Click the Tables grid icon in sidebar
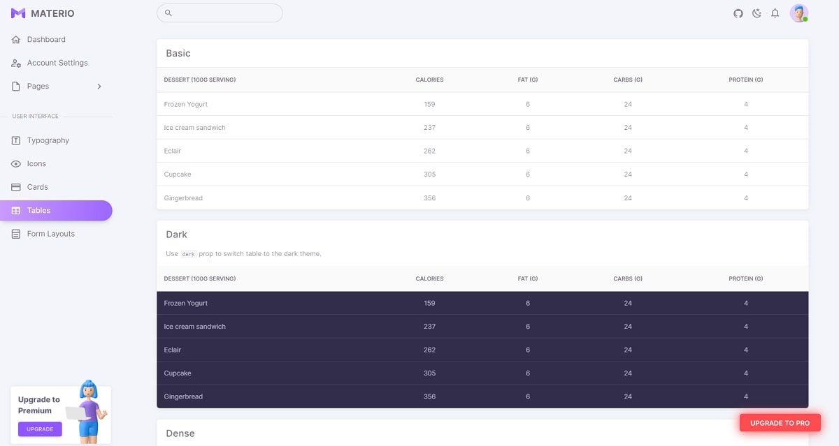 [15, 210]
